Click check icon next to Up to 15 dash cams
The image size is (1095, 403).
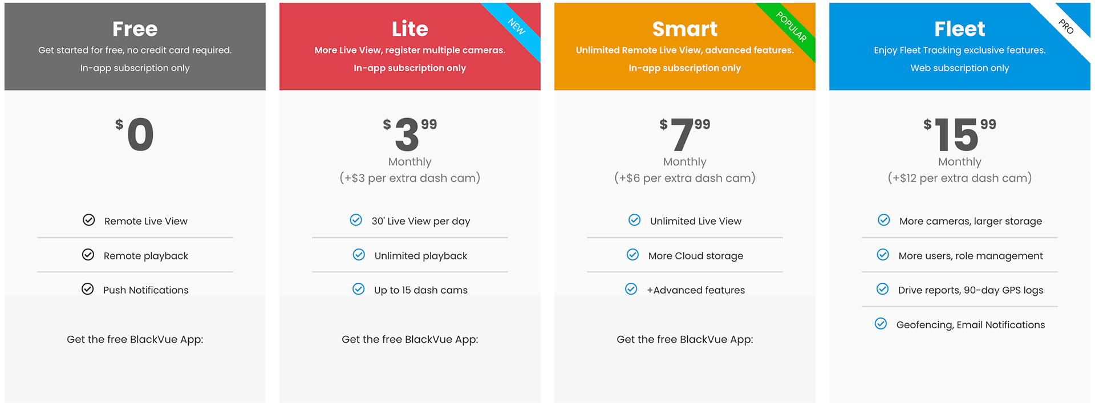point(359,289)
